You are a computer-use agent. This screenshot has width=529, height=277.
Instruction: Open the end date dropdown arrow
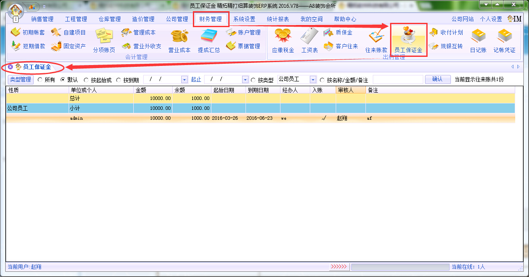[245, 80]
